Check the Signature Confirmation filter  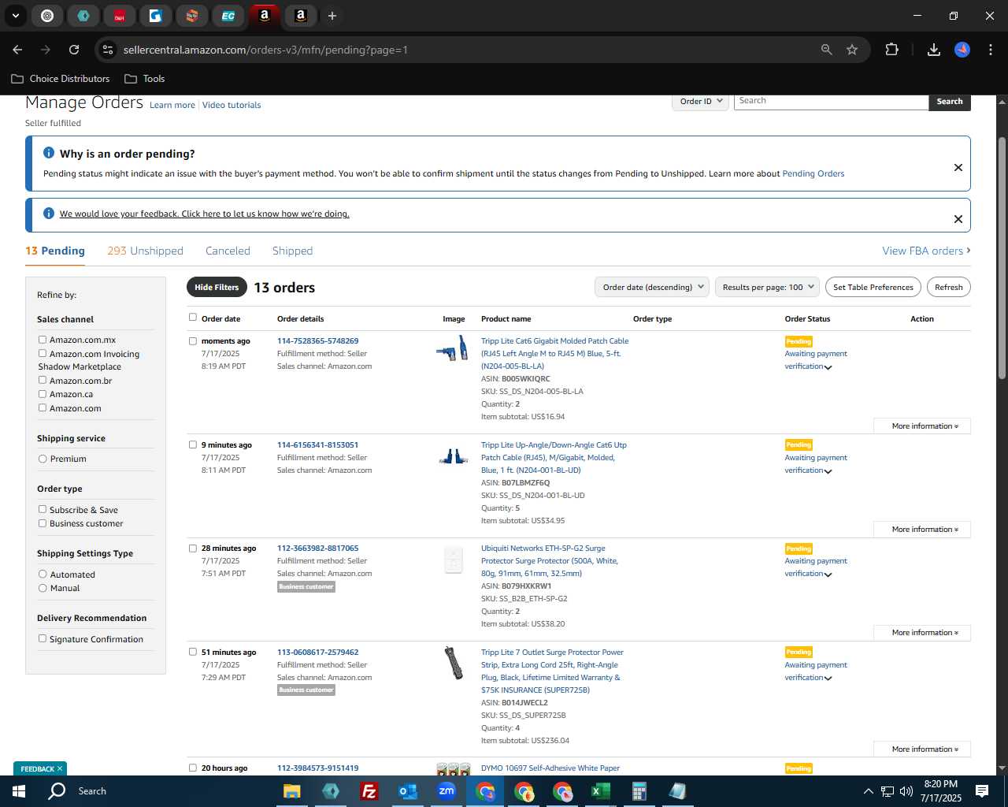[x=43, y=638]
